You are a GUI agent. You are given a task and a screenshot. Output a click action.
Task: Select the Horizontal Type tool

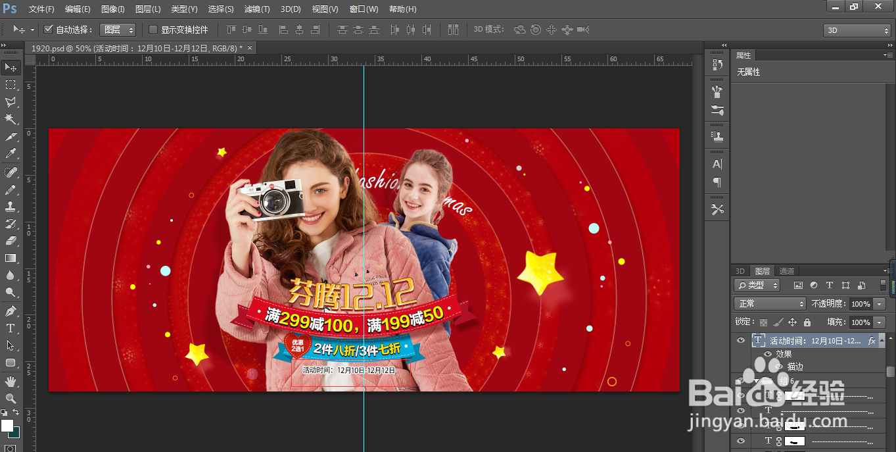11,328
